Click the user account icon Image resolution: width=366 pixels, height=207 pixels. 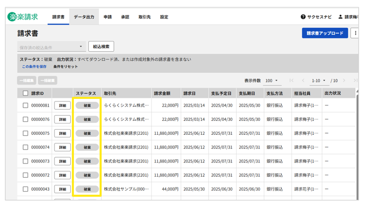pyautogui.click(x=340, y=17)
